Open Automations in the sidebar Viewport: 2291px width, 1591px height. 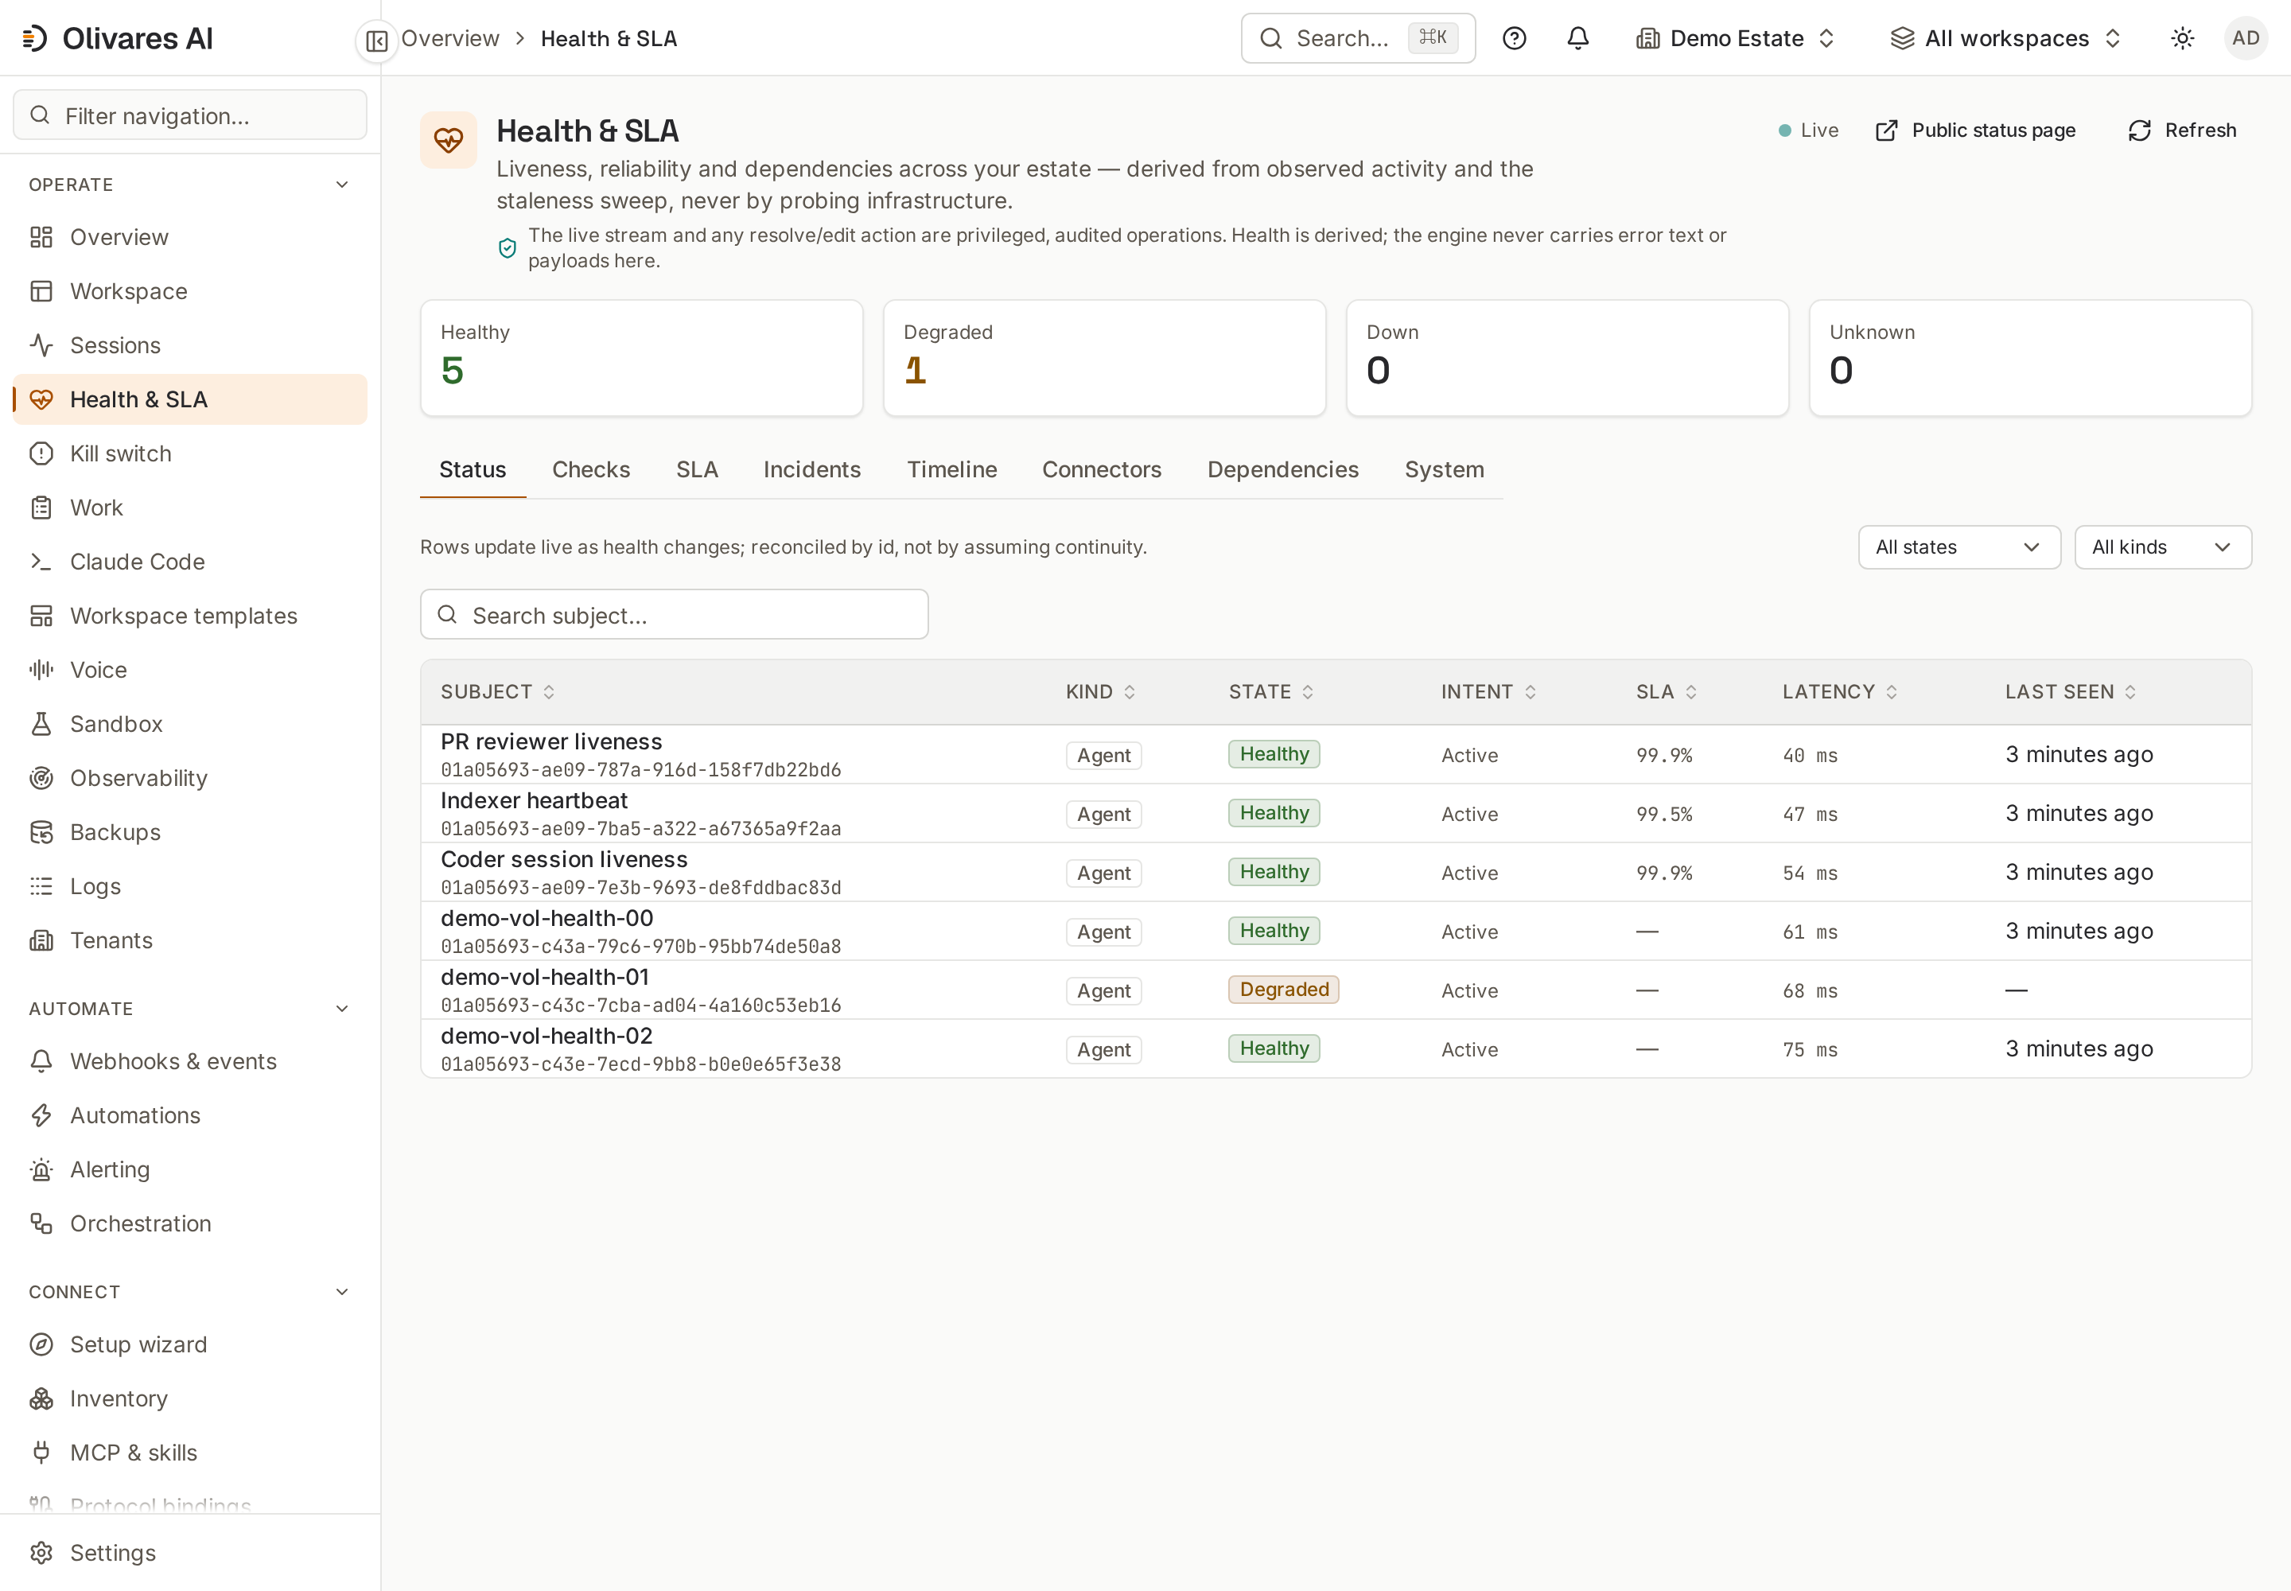pos(189,1115)
